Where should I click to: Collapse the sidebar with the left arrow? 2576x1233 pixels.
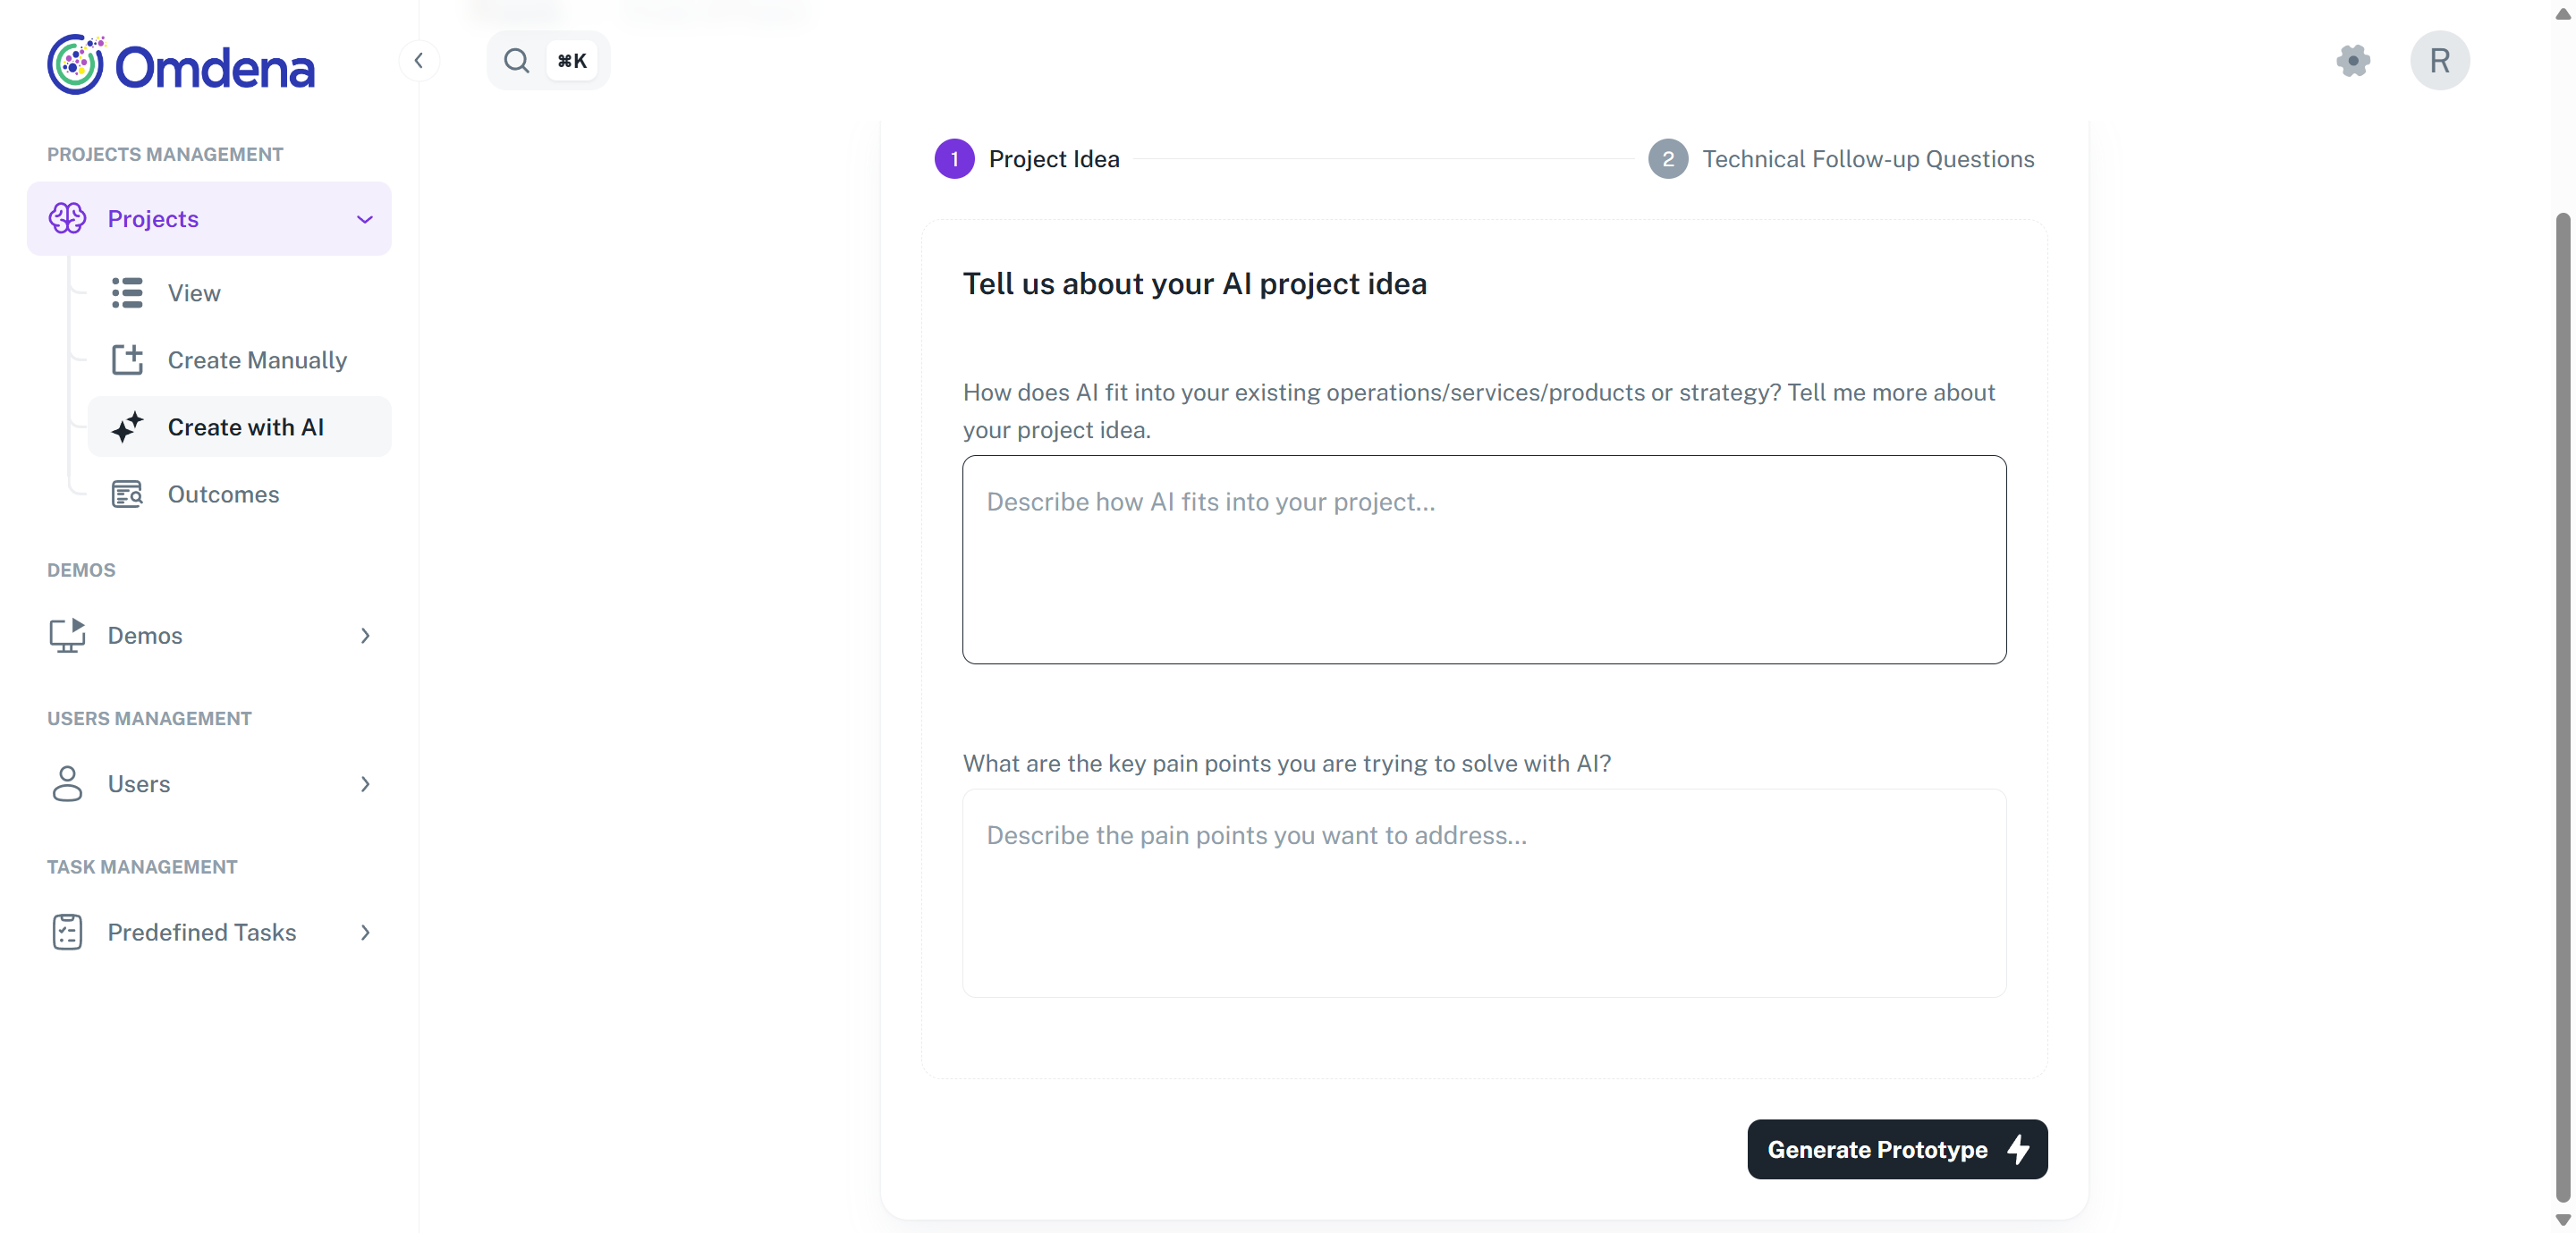419,60
